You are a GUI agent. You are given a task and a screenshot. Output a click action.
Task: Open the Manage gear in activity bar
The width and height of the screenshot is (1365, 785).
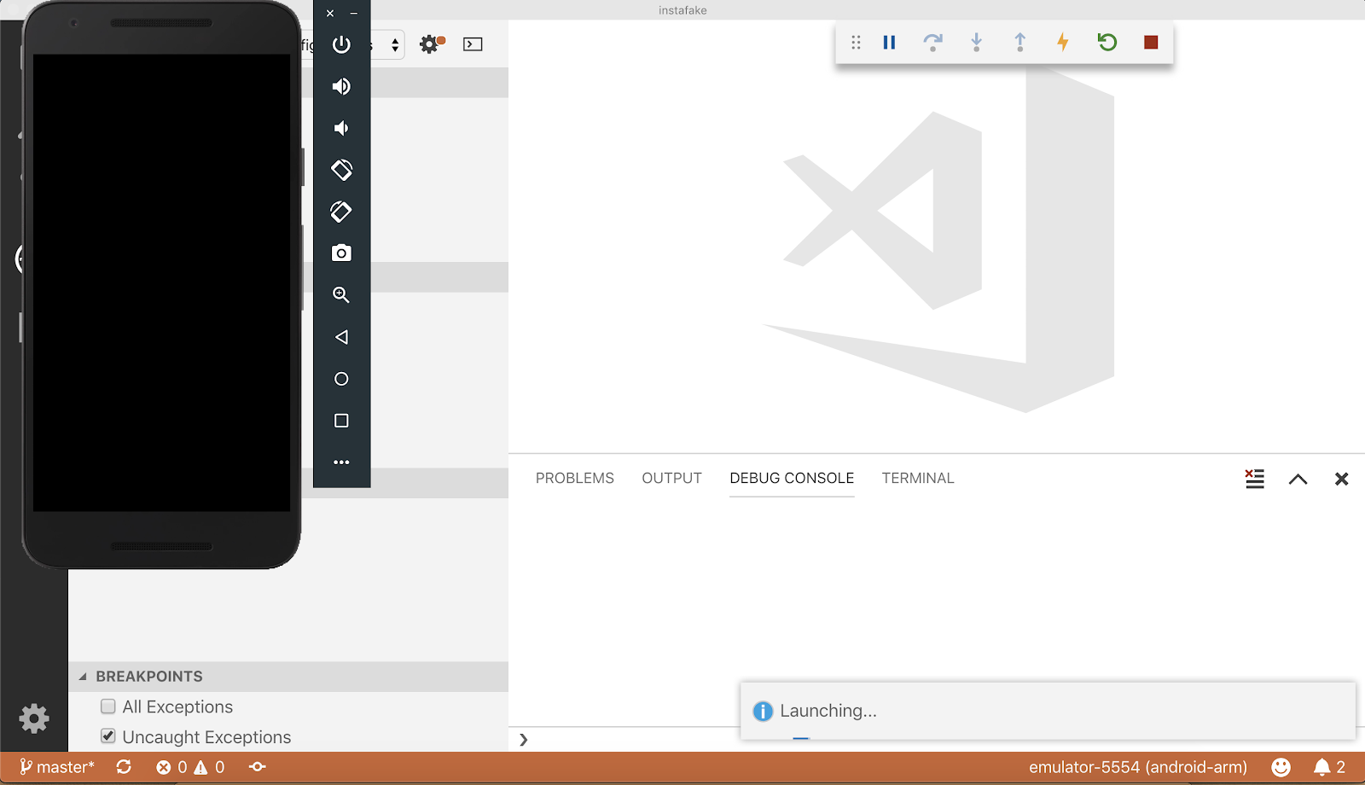pos(34,718)
